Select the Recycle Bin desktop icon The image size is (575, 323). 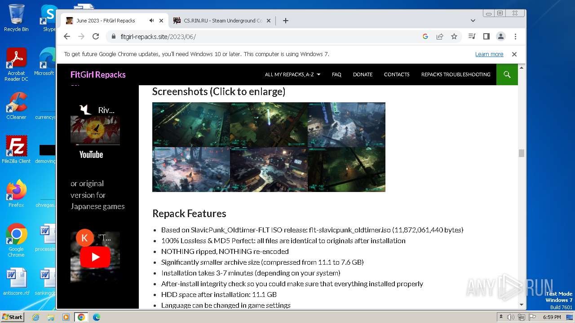pos(16,18)
